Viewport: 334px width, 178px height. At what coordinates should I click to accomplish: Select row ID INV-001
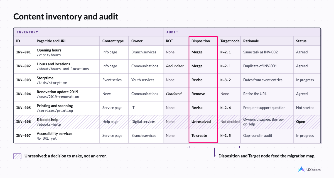tap(23, 52)
